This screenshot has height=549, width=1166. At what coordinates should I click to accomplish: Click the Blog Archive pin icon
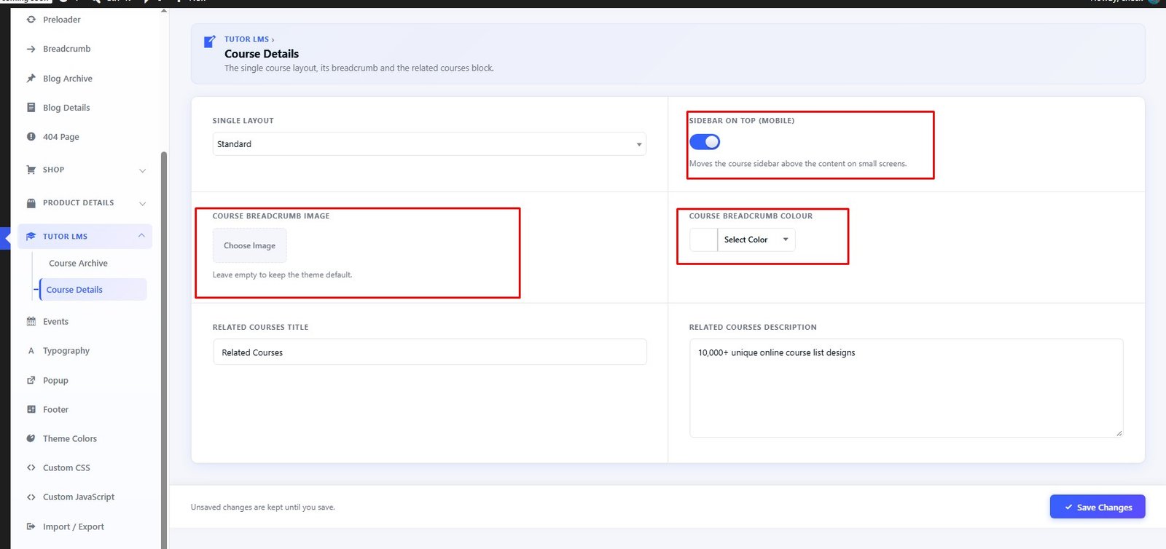click(31, 78)
